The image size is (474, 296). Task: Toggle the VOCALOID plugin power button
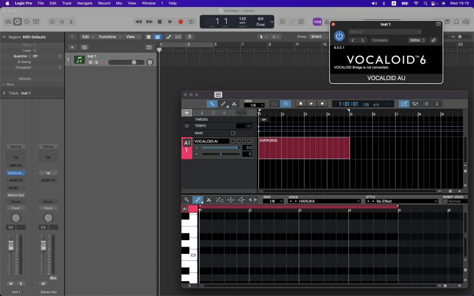339,36
